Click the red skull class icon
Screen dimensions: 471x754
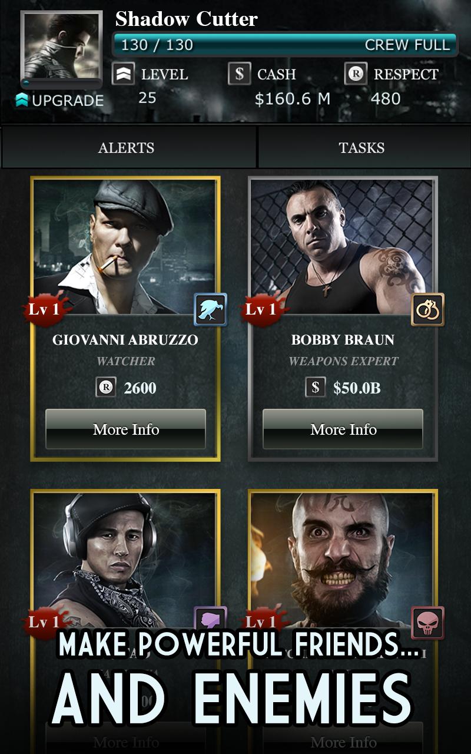427,623
